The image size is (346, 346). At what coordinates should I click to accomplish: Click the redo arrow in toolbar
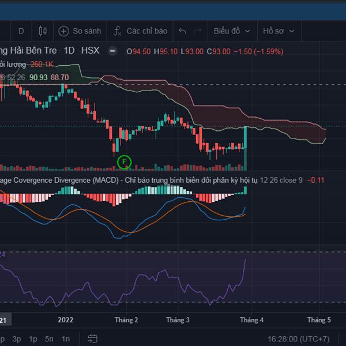(198, 31)
